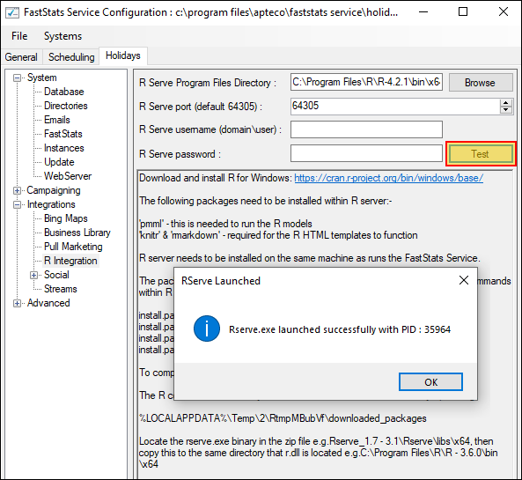Image resolution: width=522 pixels, height=480 pixels.
Task: Click the Browse button
Action: pos(481,82)
